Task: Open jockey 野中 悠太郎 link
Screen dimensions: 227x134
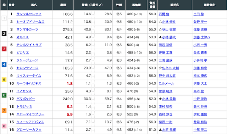Action: 167,76
